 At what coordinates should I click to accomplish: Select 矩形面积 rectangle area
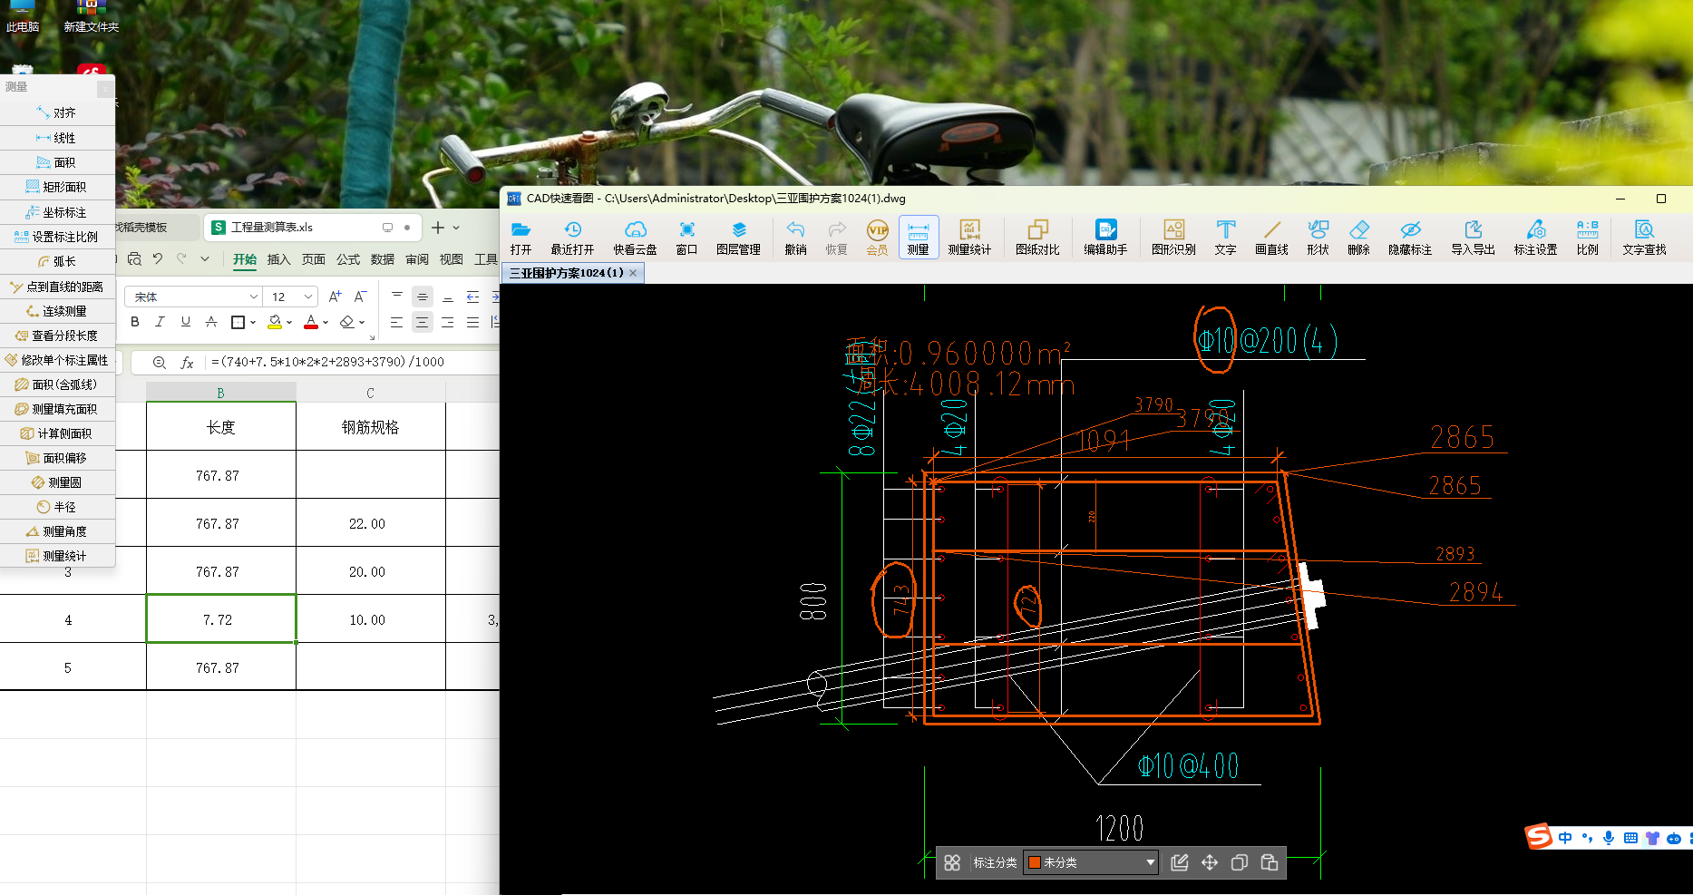[57, 187]
